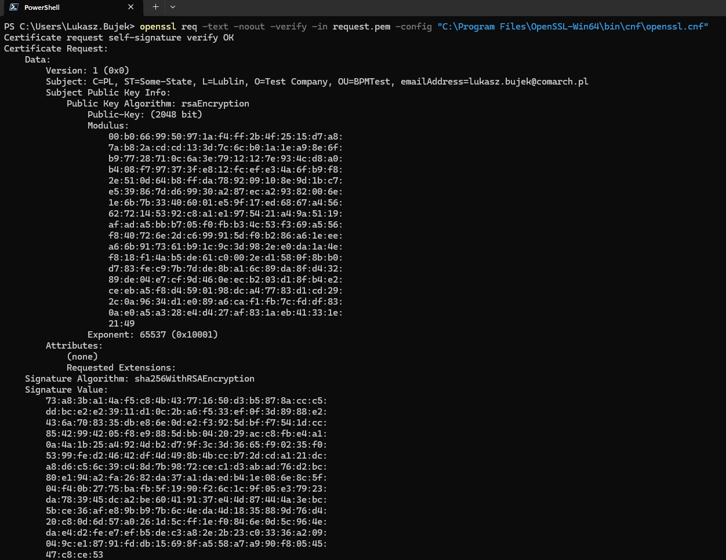Click "Signature Algorithm: sha256WithRSAEncryption" text
Screen dimensions: 726x560
(x=140, y=379)
